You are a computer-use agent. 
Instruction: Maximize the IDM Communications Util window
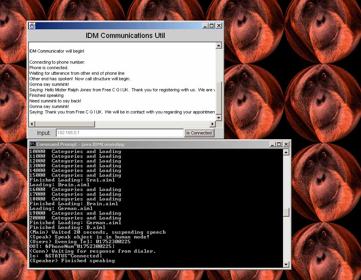[212, 26]
